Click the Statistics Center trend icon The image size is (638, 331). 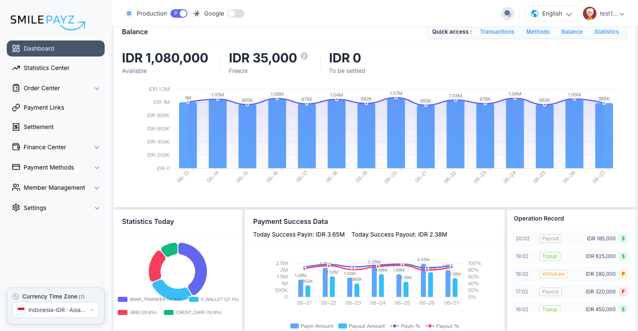click(x=16, y=68)
